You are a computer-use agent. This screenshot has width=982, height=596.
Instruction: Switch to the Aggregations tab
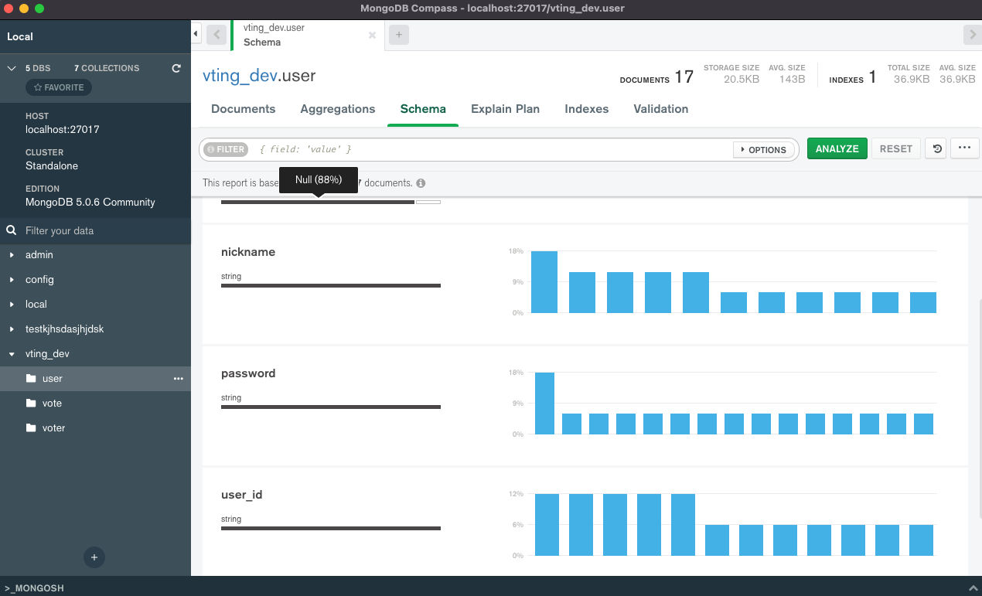tap(338, 109)
